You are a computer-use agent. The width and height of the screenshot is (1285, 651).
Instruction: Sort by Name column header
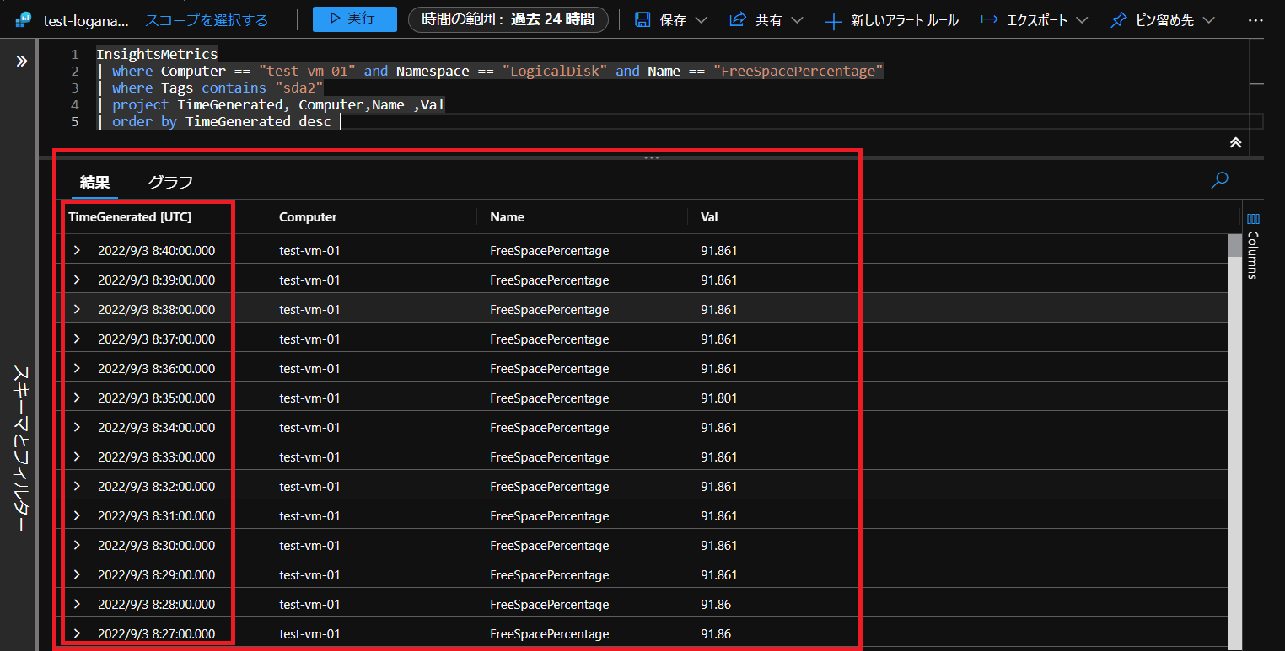click(x=507, y=217)
